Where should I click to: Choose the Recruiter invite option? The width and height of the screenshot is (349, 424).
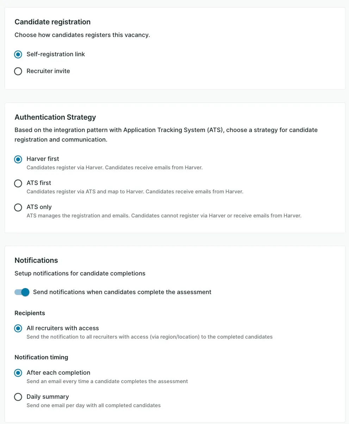pos(18,71)
